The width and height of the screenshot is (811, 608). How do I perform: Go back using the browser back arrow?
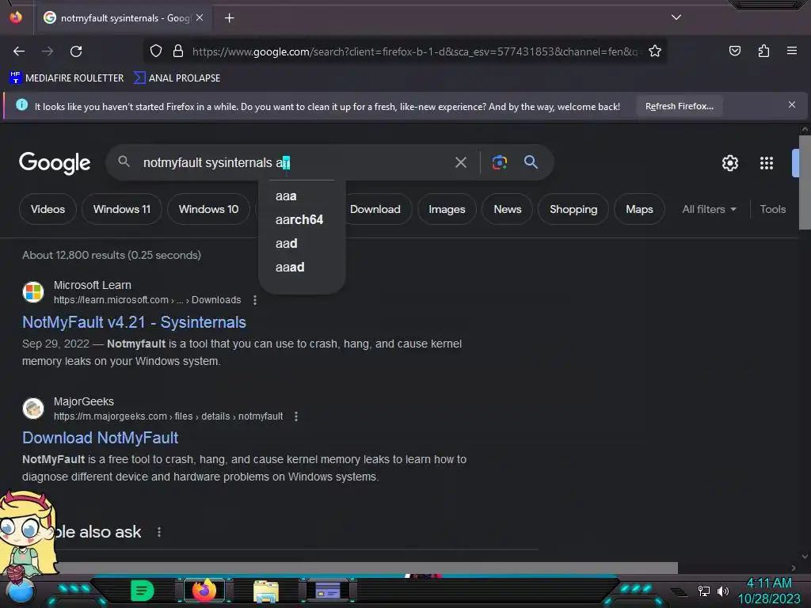pos(19,51)
